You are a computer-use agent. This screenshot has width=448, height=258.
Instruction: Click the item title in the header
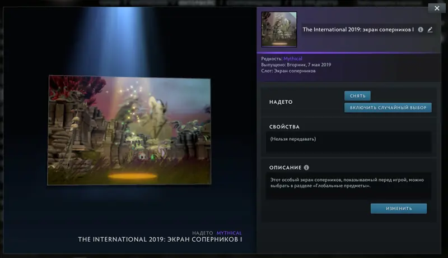tap(358, 30)
